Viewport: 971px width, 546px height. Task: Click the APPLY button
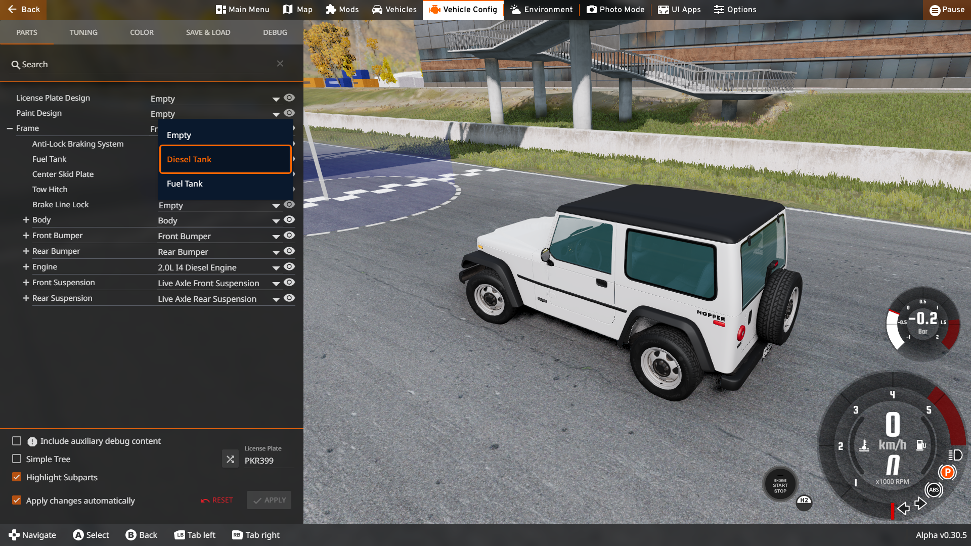(269, 500)
